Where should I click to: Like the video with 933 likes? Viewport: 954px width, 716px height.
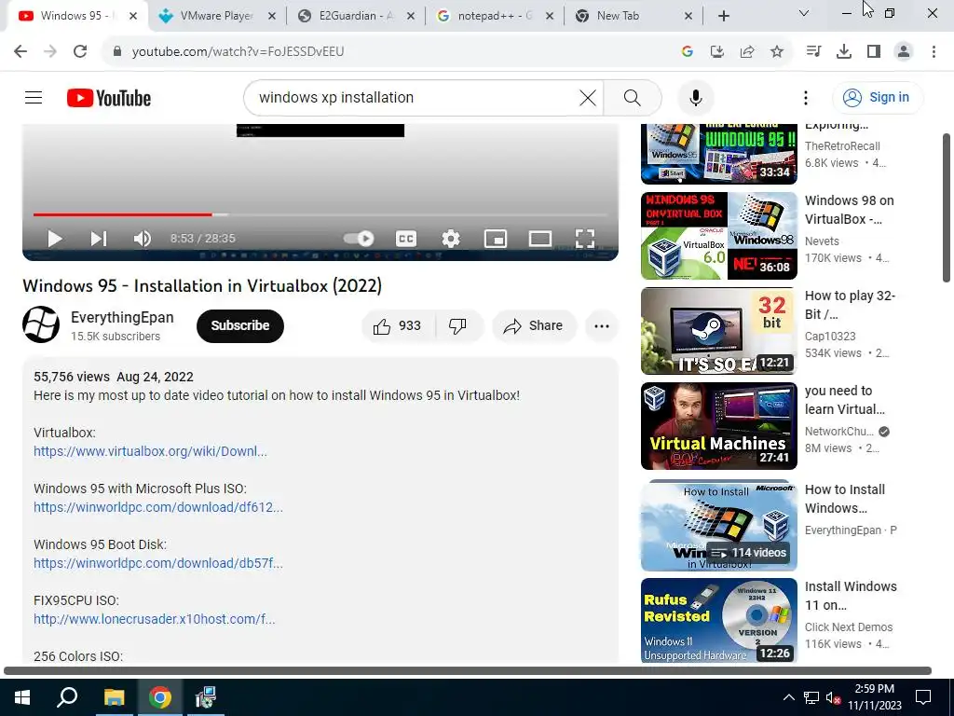click(x=397, y=326)
